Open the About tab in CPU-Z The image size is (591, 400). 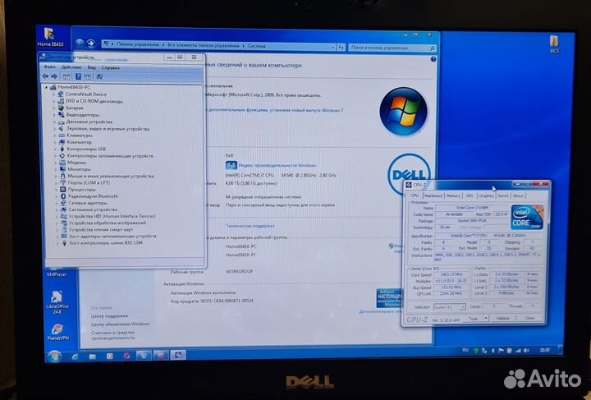pyautogui.click(x=518, y=195)
